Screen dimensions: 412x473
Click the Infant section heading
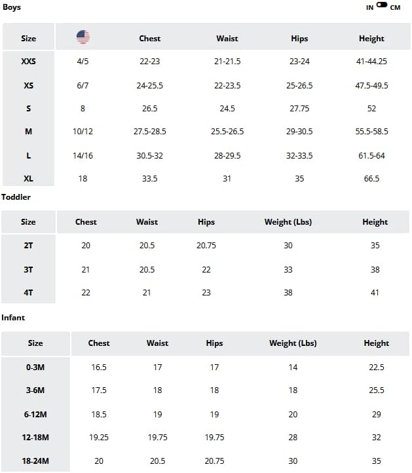tap(13, 318)
